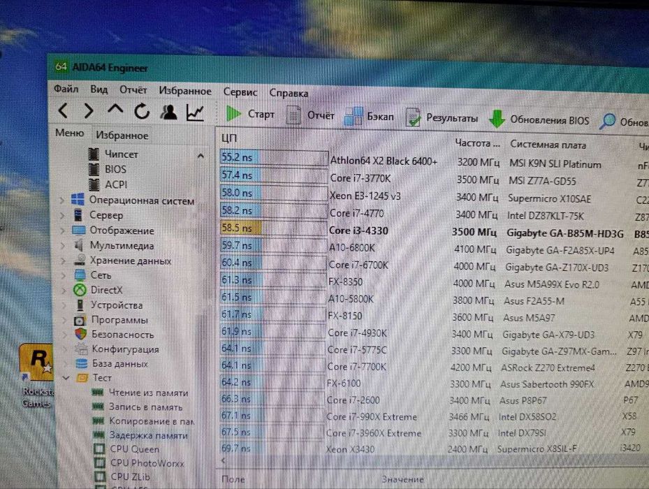The width and height of the screenshot is (649, 489).
Task: Open Результаты in the toolbar
Action: tap(442, 118)
